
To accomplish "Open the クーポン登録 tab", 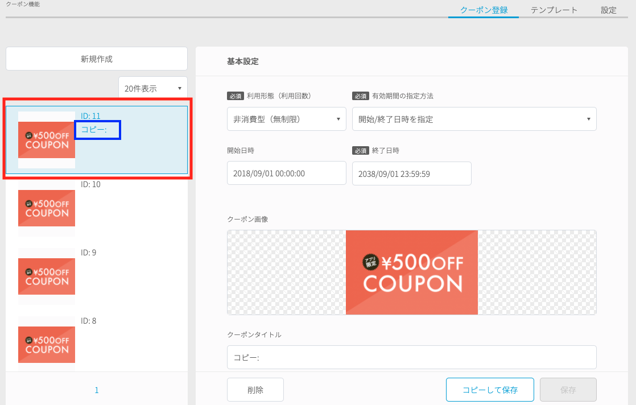I will tap(483, 10).
